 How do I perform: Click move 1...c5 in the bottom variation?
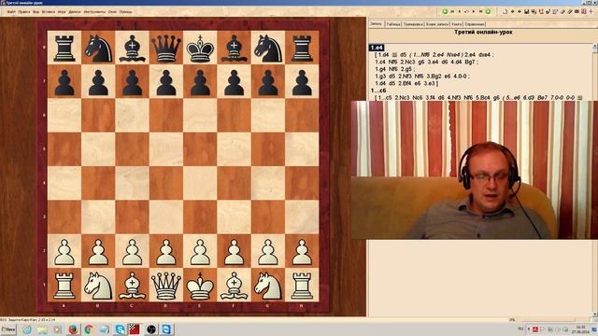(x=384, y=97)
